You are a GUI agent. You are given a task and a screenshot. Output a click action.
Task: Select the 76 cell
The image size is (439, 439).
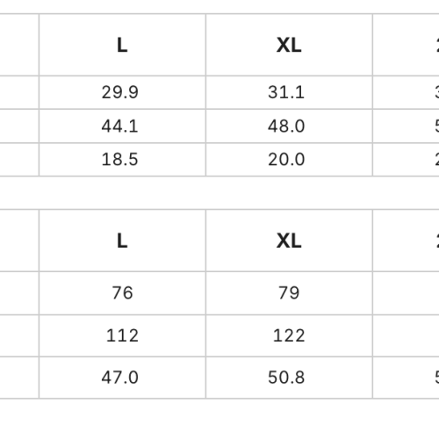122,293
